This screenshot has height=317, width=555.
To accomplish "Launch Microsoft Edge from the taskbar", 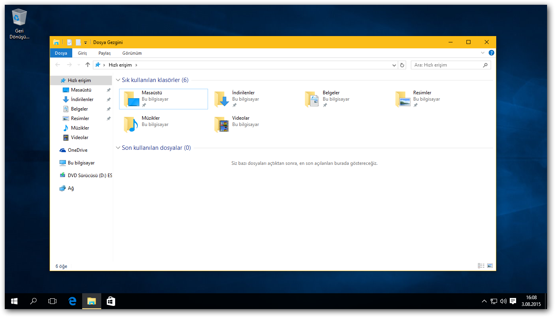I will 72,301.
